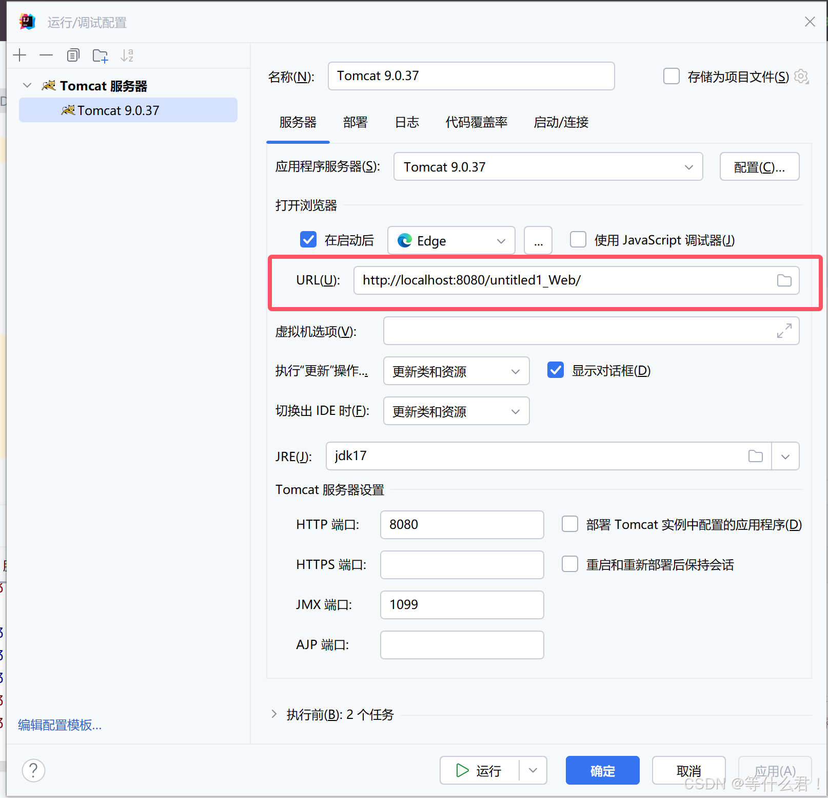Select Tomcat 9.0.37 in the configuration tree
The width and height of the screenshot is (828, 798).
pyautogui.click(x=128, y=110)
